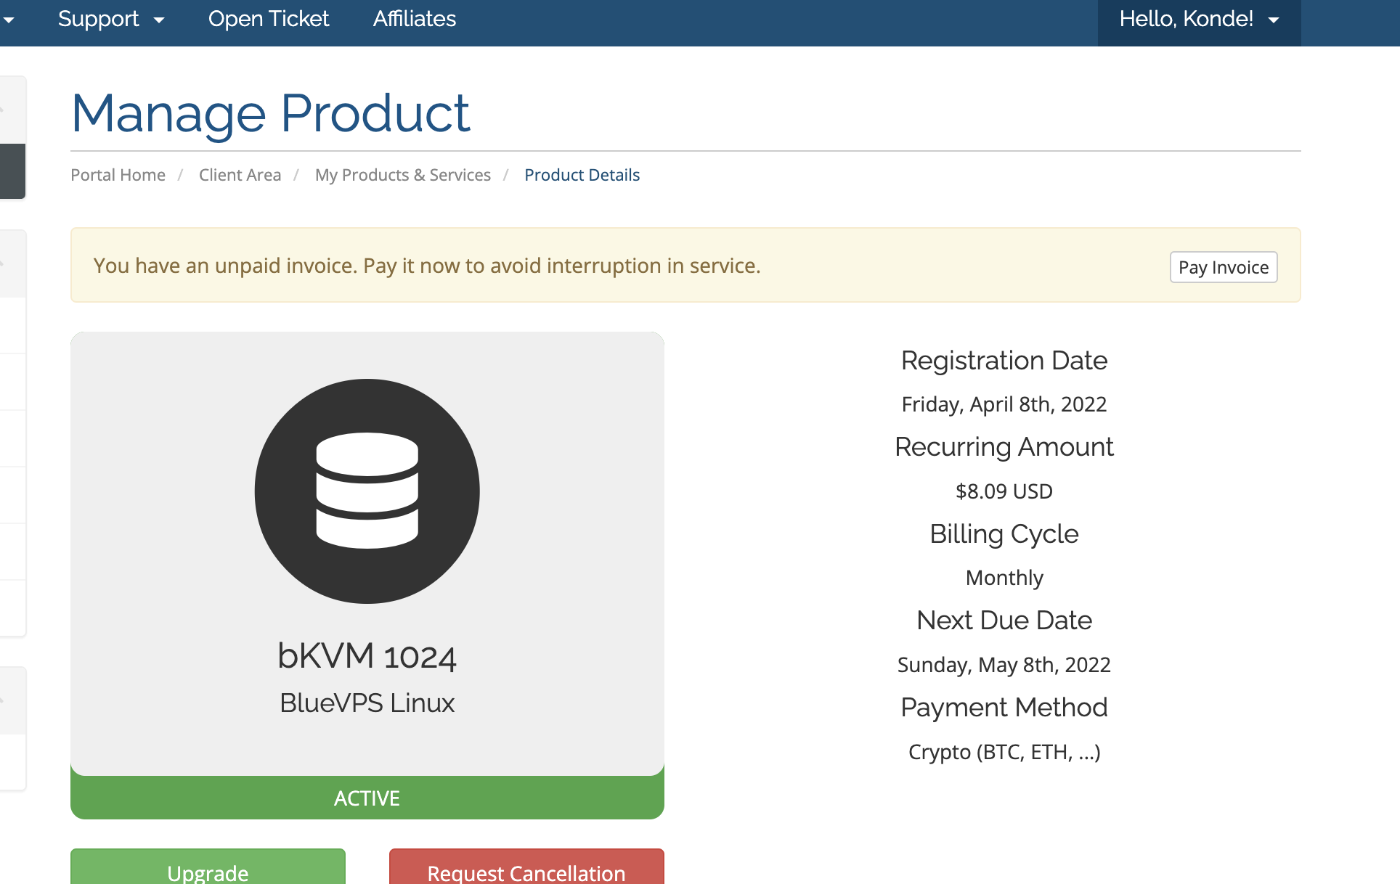
Task: Click the unpaid invoice warning text
Action: point(427,266)
